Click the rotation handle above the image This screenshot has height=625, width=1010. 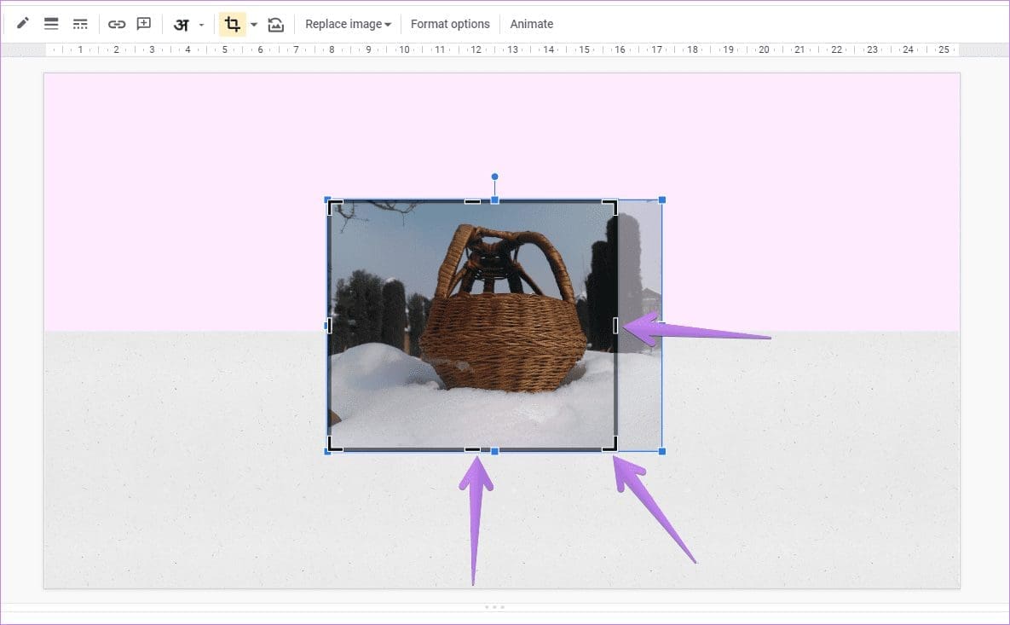[x=494, y=177]
